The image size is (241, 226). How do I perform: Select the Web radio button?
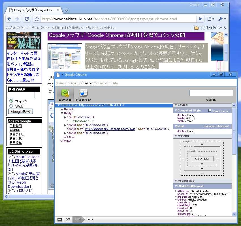11,106
